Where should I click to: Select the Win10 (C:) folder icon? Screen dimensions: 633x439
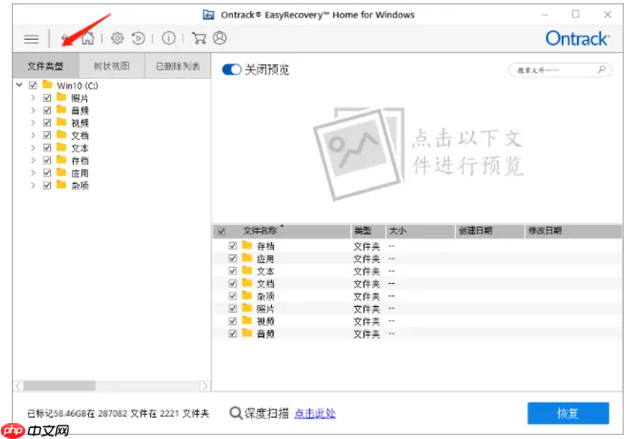click(x=47, y=85)
